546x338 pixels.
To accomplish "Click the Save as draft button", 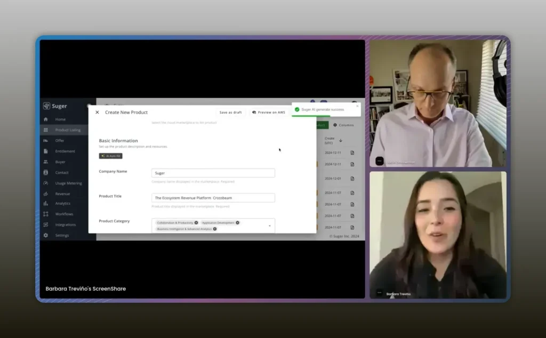I will click(230, 112).
